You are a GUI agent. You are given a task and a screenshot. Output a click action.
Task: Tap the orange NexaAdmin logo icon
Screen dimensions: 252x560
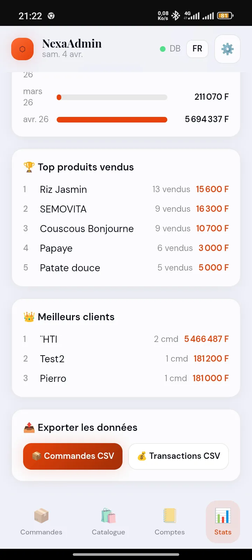coord(22,49)
